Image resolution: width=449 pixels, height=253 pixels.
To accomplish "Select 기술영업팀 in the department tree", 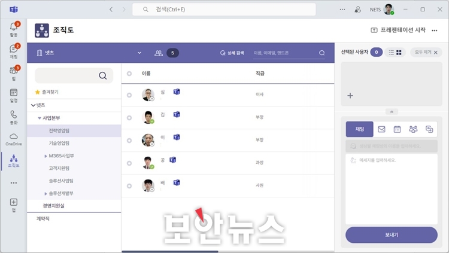I will pyautogui.click(x=59, y=144).
